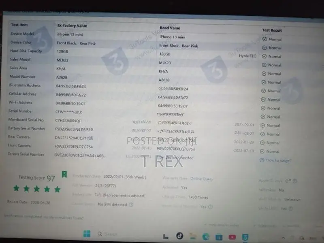Screen dimensions: 324x243
Task: Click the Read Value column header
Action: click(170, 28)
